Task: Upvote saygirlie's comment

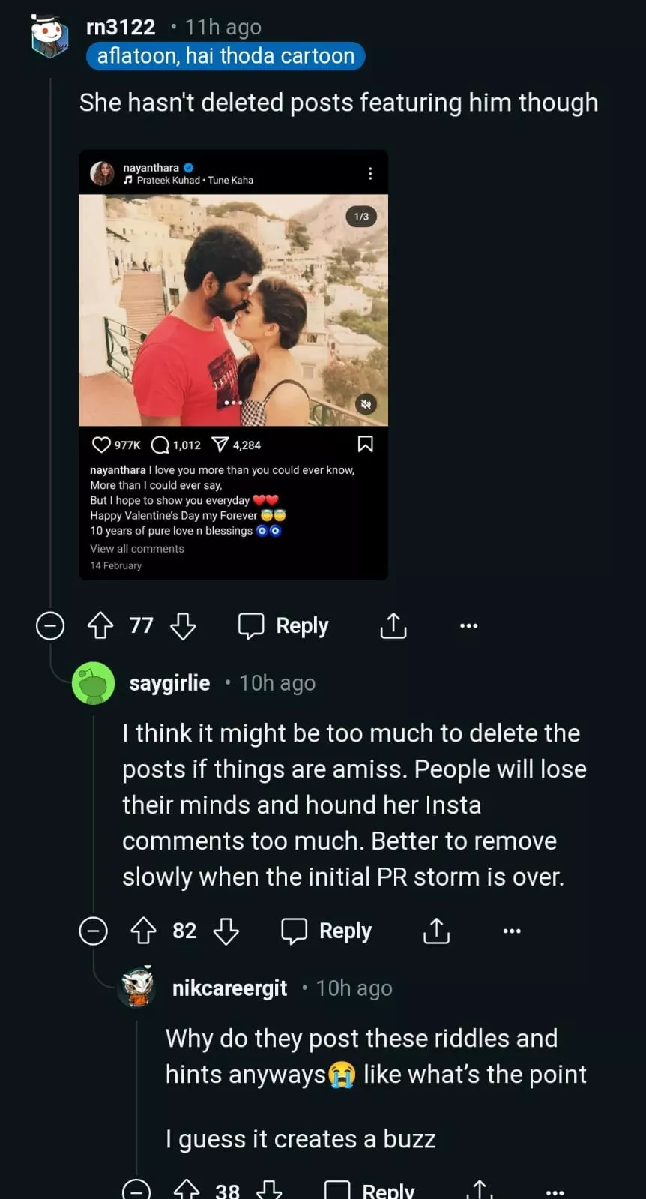Action: [x=144, y=931]
